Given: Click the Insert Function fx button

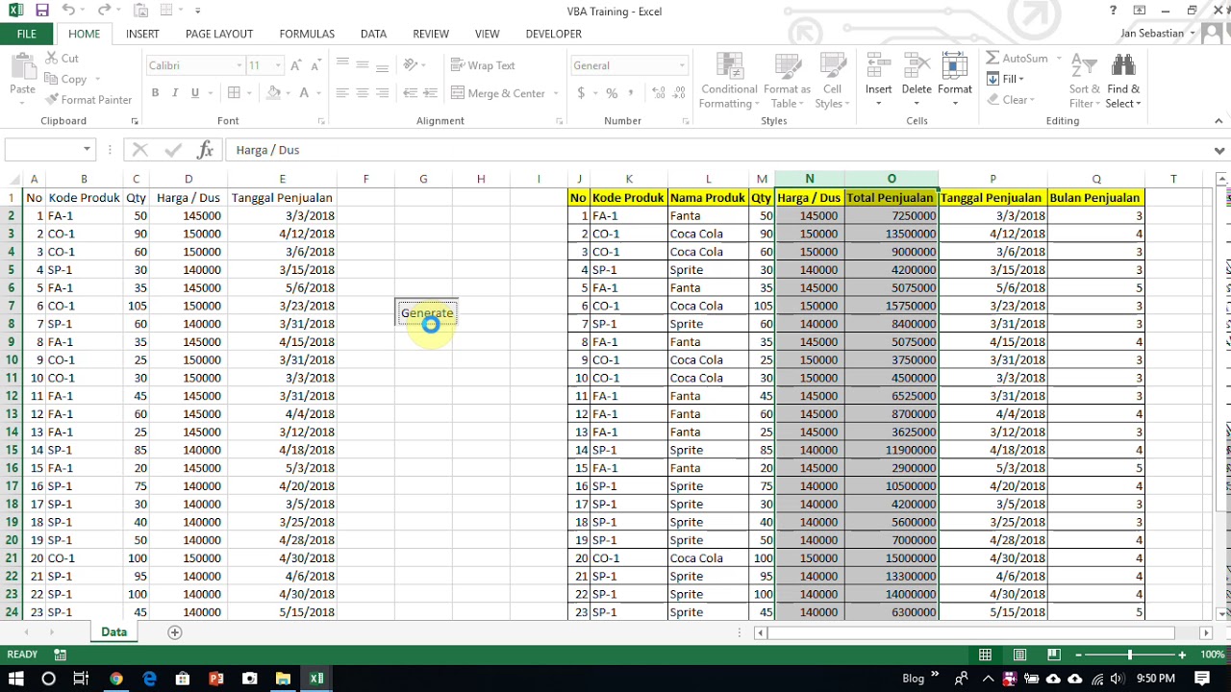Looking at the screenshot, I should pyautogui.click(x=205, y=150).
